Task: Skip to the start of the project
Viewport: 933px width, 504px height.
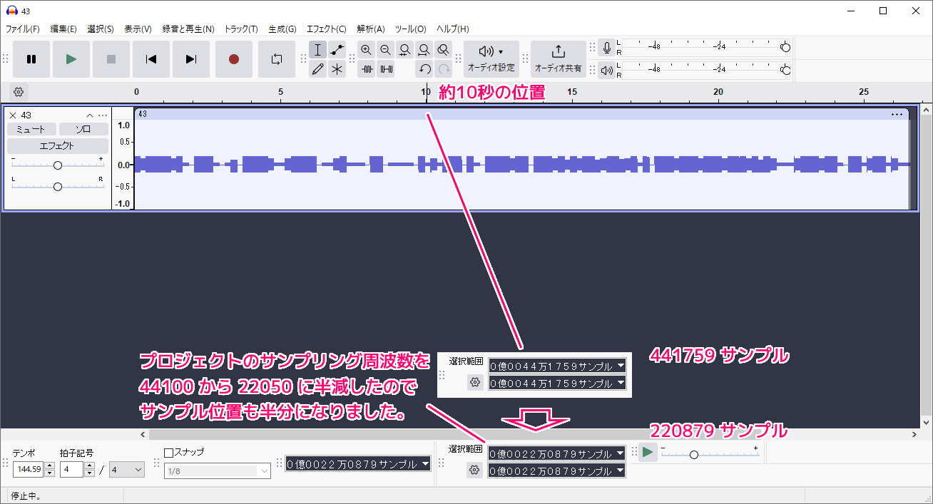Action: (x=151, y=59)
